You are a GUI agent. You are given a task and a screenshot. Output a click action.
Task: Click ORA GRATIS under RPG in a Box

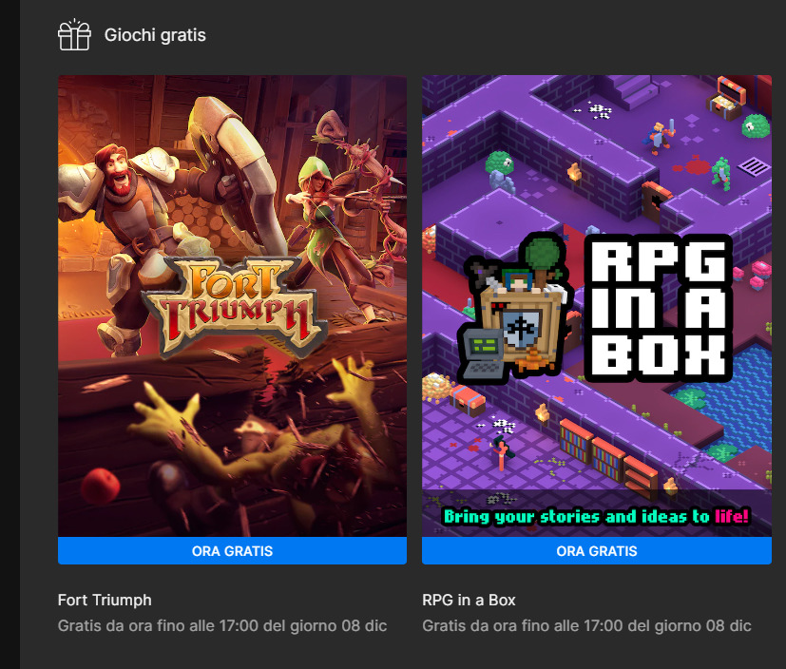coord(597,551)
